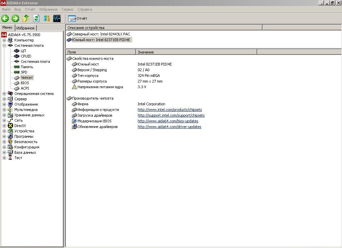Click the DirectX yellow X icon
The image size is (342, 248).
click(x=10, y=126)
